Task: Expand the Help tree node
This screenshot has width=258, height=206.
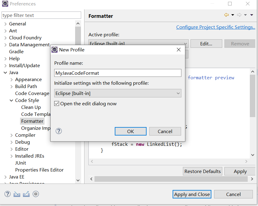Action: [5, 59]
